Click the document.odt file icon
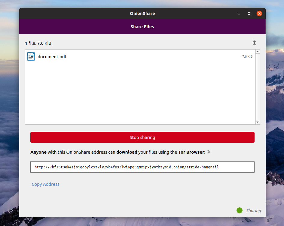 [x=31, y=56]
